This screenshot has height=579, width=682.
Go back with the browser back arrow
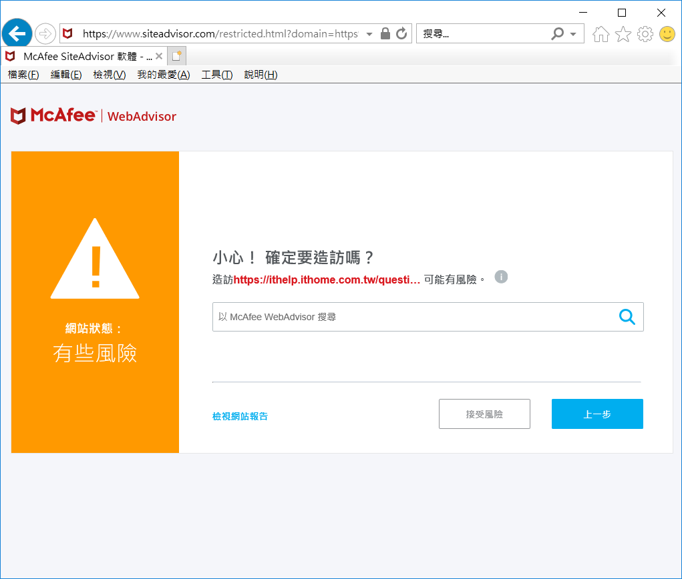(x=17, y=33)
